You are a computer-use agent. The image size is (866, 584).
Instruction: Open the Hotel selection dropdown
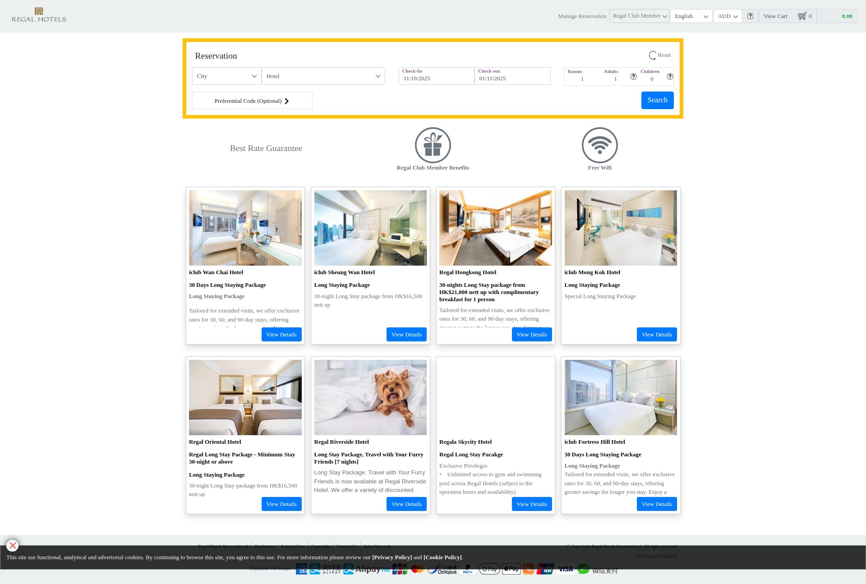[323, 76]
